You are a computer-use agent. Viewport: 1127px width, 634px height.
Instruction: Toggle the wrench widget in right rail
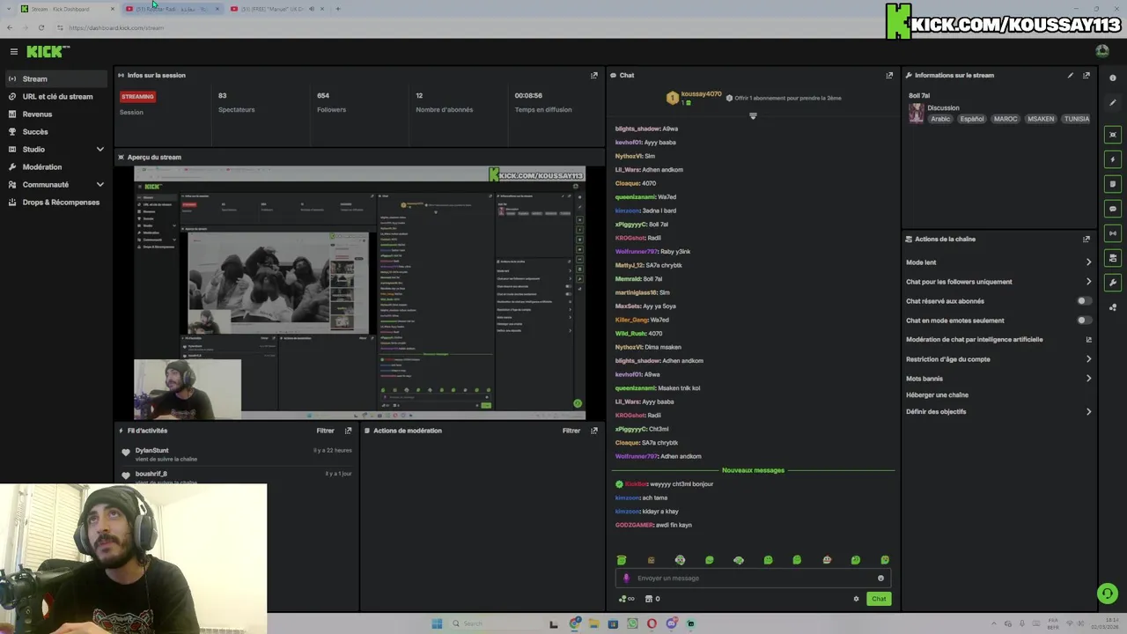click(x=1113, y=283)
